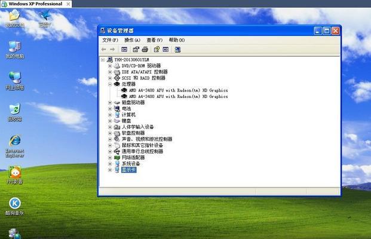Expand the 显示卡 node
The image size is (371, 239).
(110, 170)
